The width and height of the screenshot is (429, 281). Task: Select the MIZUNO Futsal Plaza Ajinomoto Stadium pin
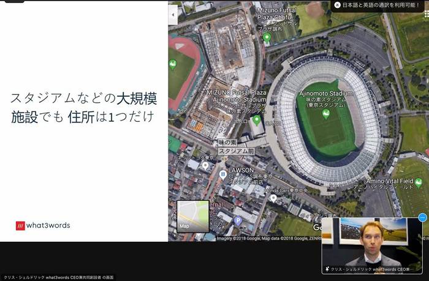[256, 120]
